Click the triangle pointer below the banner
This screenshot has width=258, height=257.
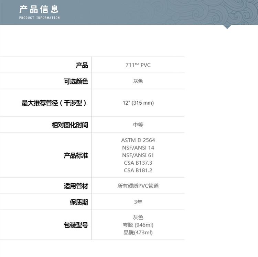point(227,27)
